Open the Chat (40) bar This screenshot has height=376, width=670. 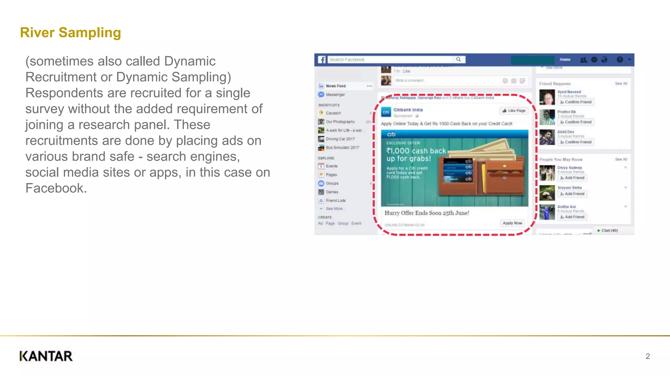pyautogui.click(x=609, y=230)
